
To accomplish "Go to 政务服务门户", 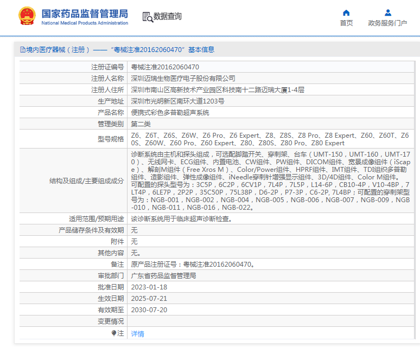I will pyautogui.click(x=387, y=23).
